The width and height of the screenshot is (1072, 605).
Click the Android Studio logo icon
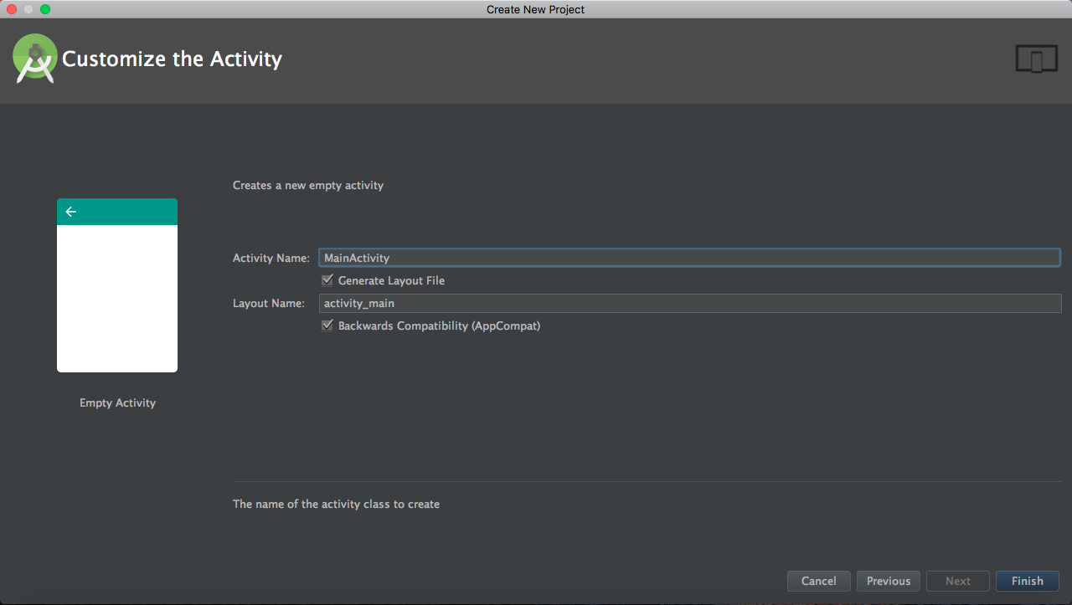[x=35, y=59]
